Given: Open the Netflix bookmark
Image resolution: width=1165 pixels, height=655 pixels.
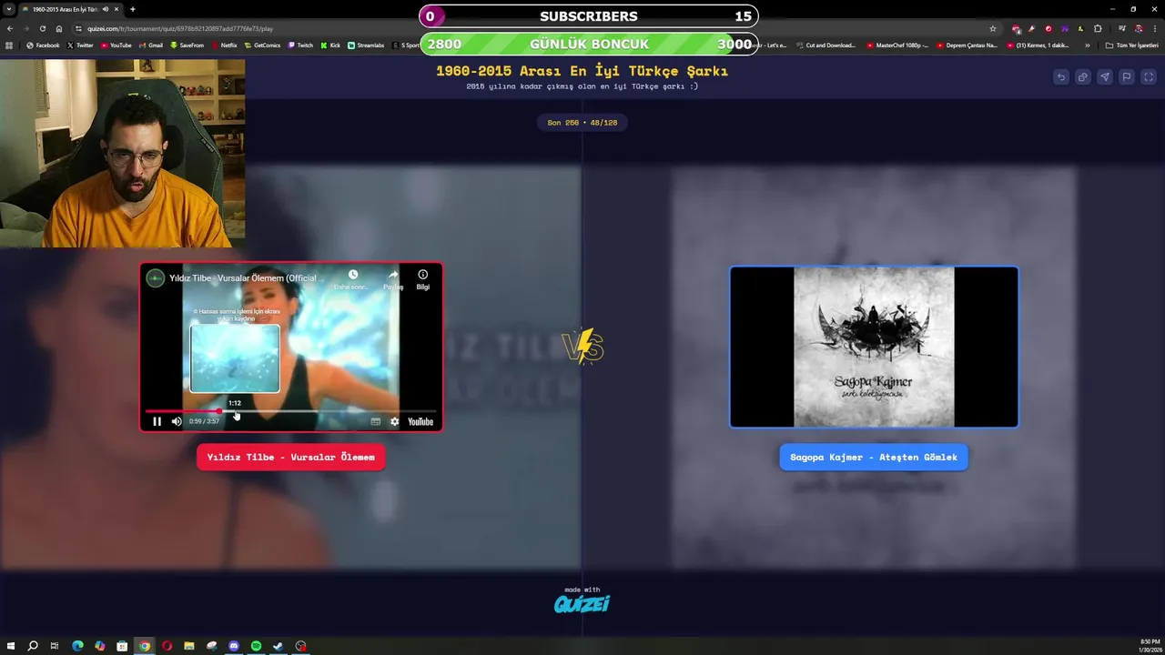Looking at the screenshot, I should click(x=224, y=45).
